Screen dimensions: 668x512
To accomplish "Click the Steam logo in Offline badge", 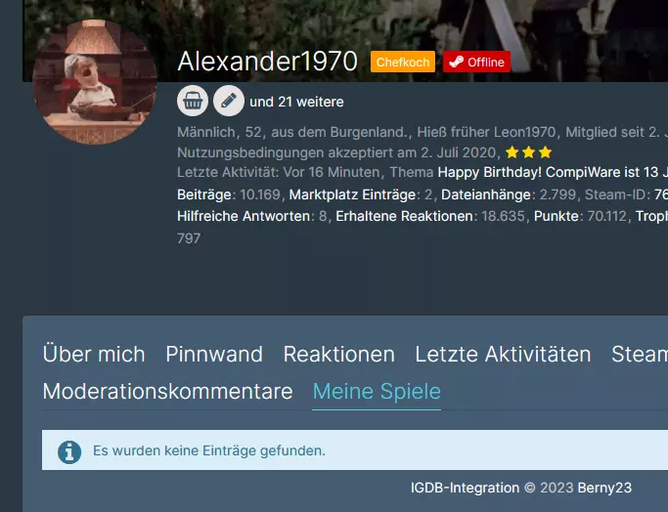I will click(457, 63).
